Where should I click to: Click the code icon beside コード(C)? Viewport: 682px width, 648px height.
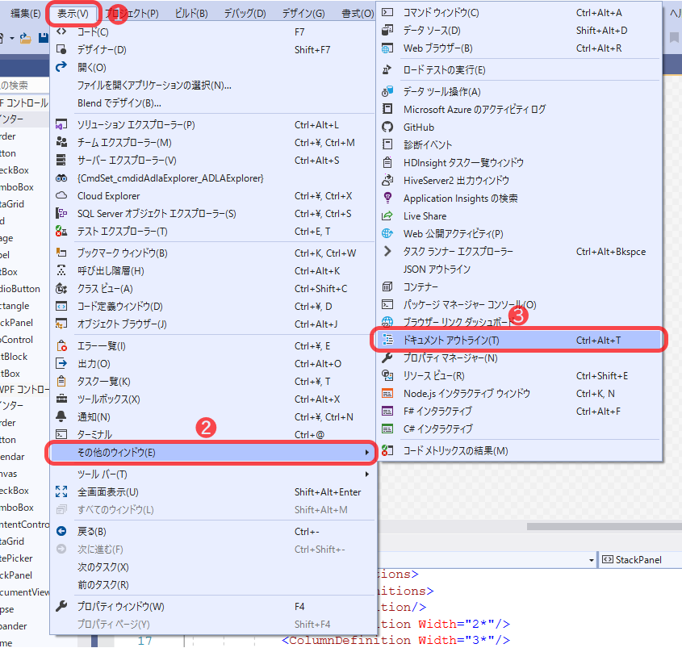[61, 31]
